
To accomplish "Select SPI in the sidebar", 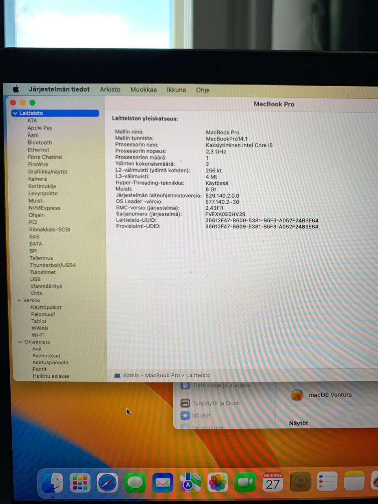I will (x=33, y=251).
